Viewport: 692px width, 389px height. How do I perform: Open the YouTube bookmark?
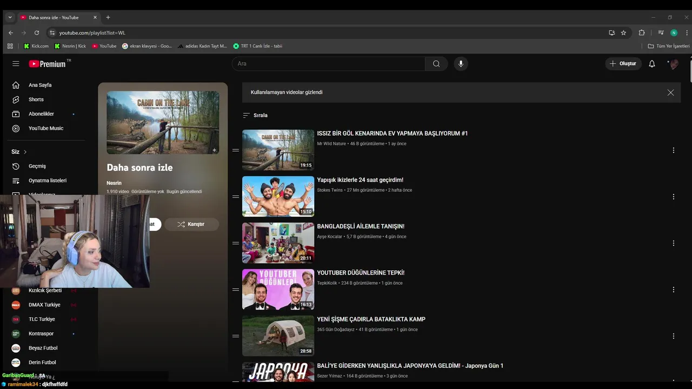tap(104, 46)
